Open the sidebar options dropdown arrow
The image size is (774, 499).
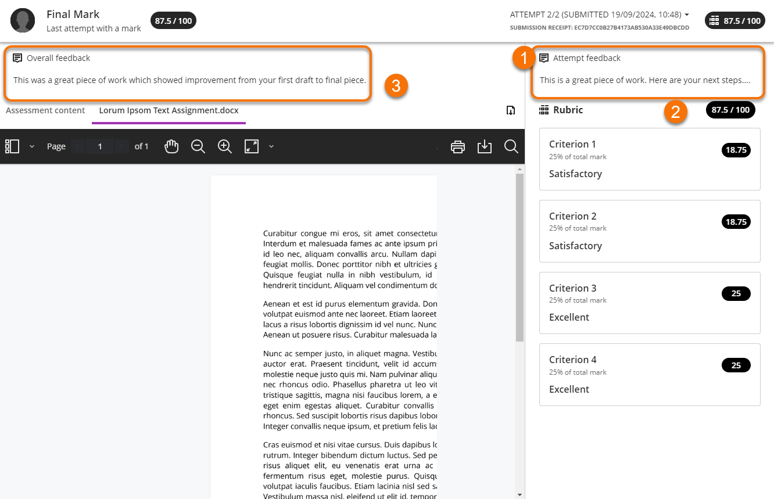click(x=32, y=146)
